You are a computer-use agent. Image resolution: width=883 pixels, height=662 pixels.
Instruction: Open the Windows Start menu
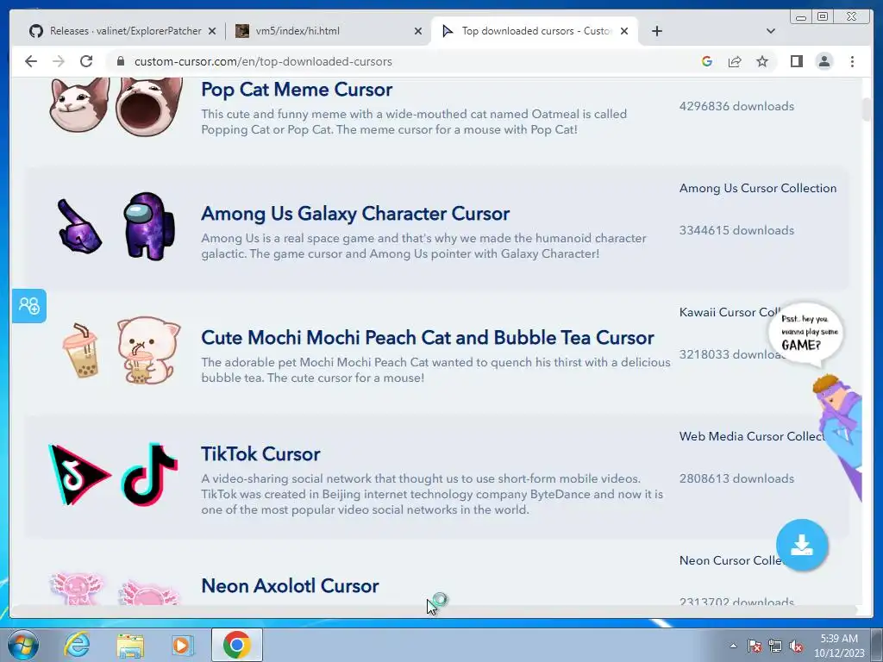pos(22,645)
